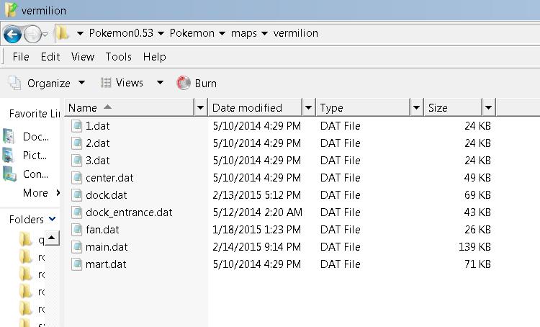540x327 pixels.
Task: Click the Pictures icon in Favorite Links
Action: click(x=9, y=155)
